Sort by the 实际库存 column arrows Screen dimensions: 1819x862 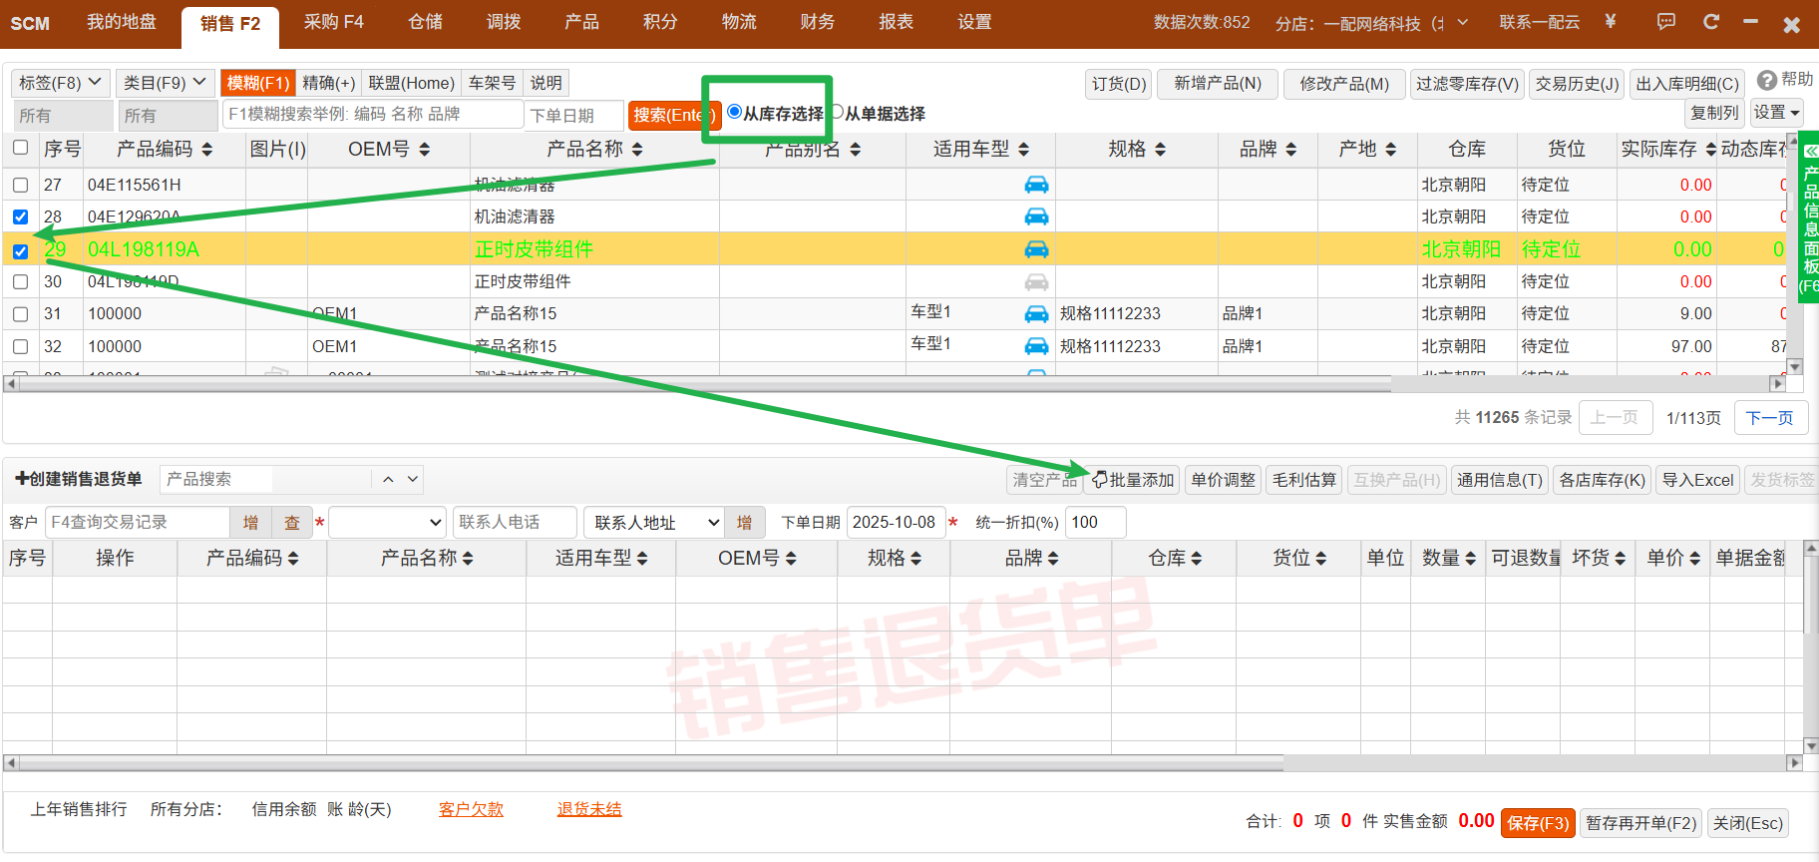tap(1710, 150)
